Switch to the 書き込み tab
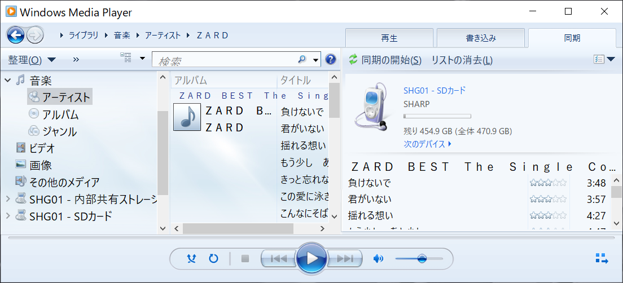The width and height of the screenshot is (623, 283). coord(481,38)
